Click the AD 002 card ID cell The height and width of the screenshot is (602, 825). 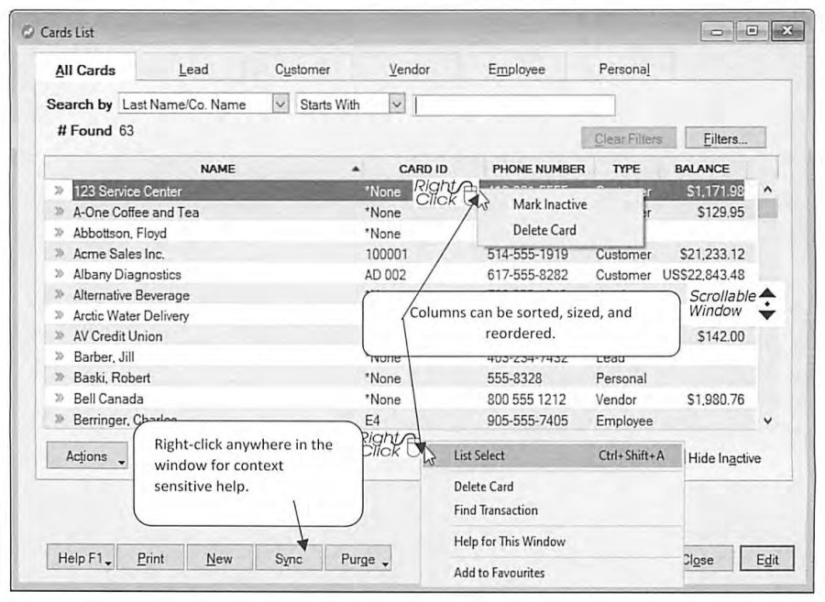tap(385, 275)
